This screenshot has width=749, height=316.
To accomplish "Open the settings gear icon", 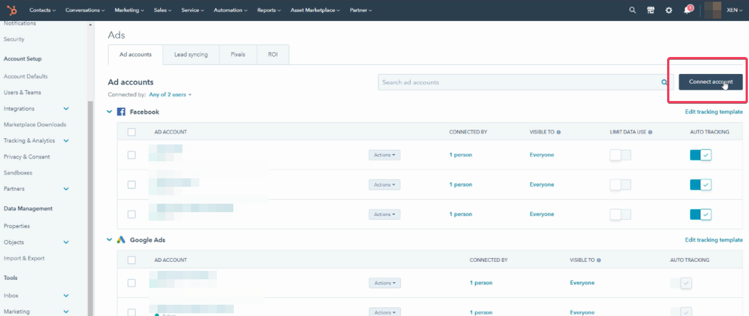I will coord(669,10).
